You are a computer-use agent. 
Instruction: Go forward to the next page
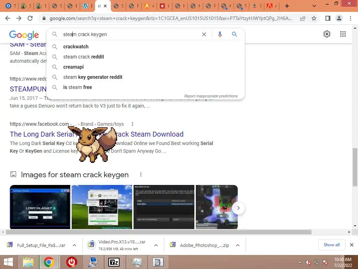[x=19, y=18]
